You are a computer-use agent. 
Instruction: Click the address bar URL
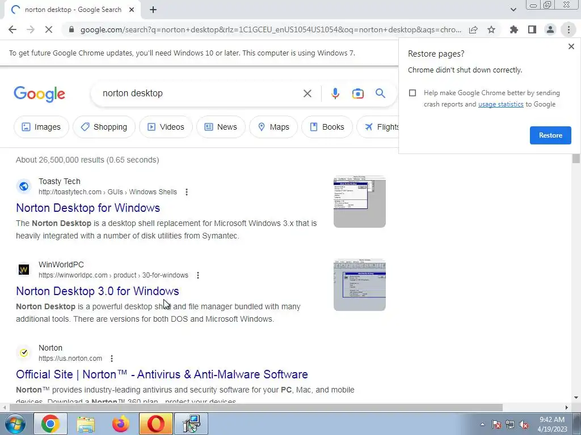pos(271,29)
